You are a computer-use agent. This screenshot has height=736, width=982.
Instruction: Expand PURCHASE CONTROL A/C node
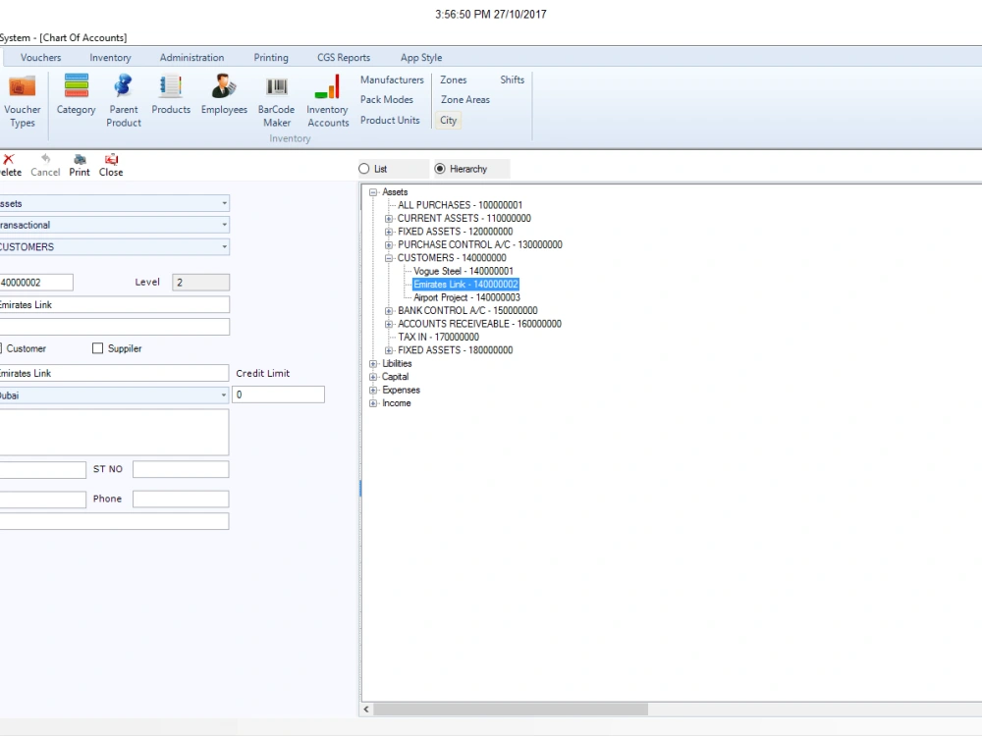click(x=389, y=244)
